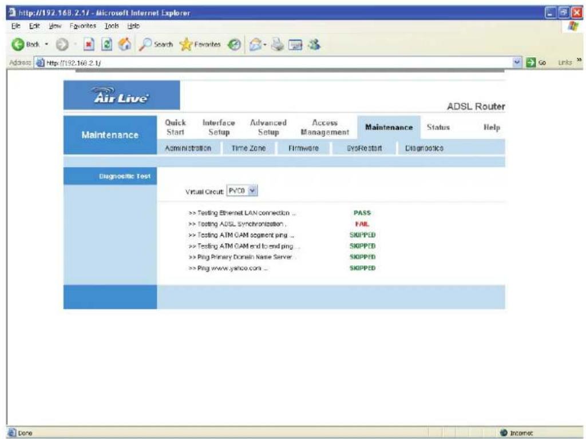
Task: Click the FAIL result for ADSL Synchronization
Action: 362,224
